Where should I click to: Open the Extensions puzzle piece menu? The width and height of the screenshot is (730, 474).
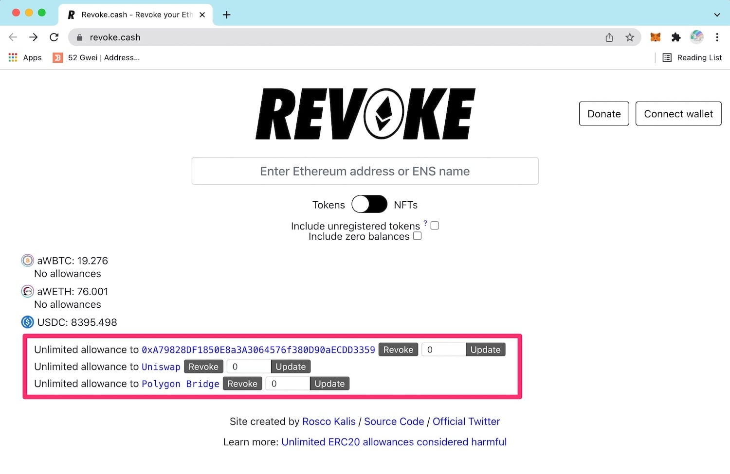[676, 37]
